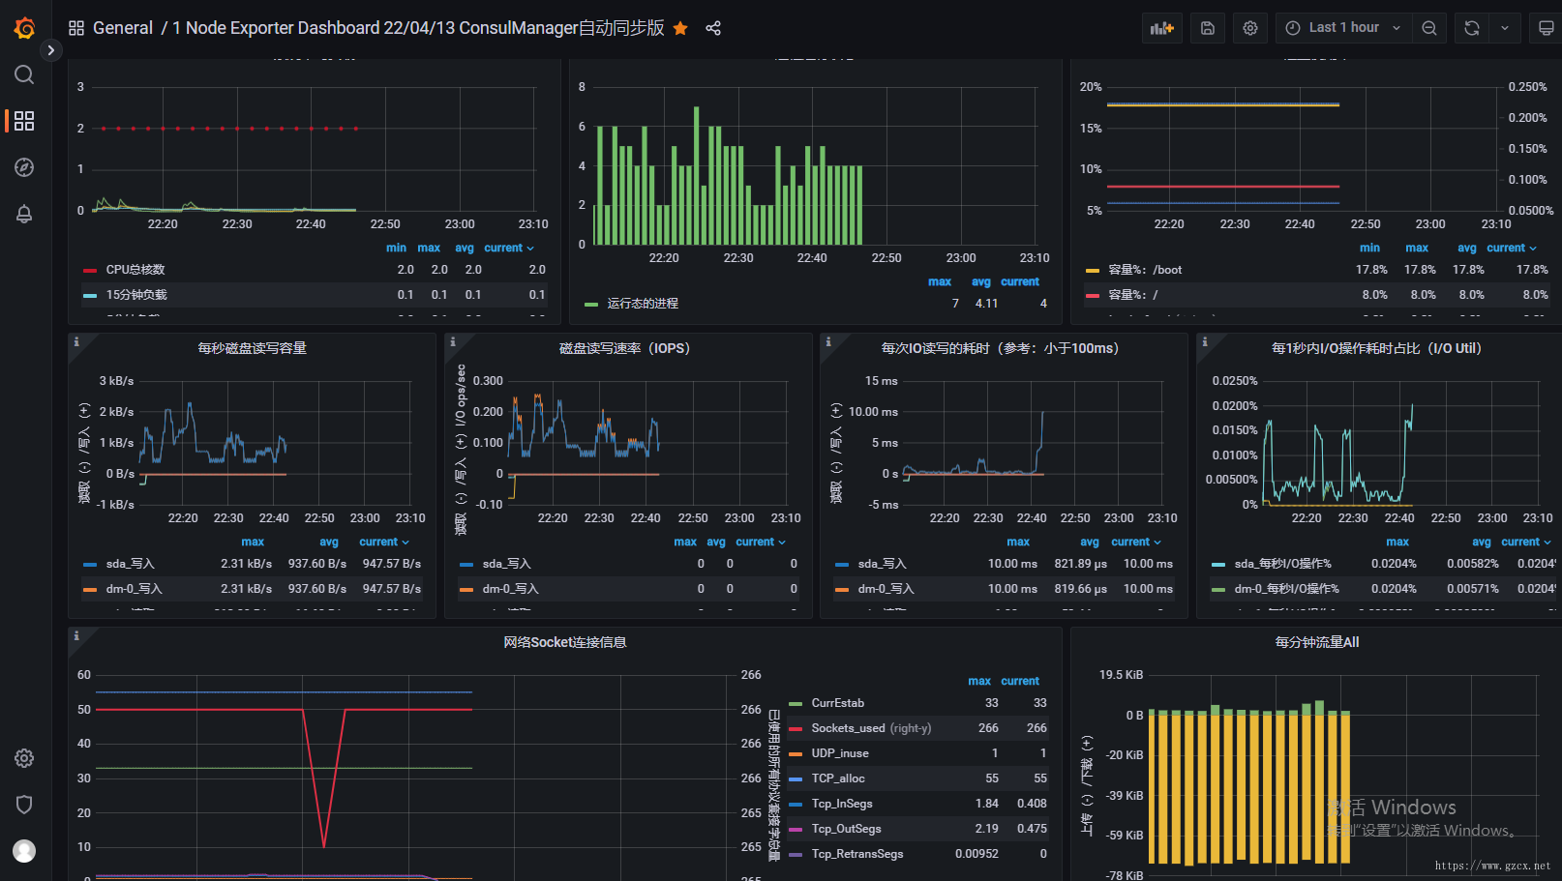The image size is (1562, 881).
Task: Open the Alerting bell icon
Action: (x=24, y=214)
